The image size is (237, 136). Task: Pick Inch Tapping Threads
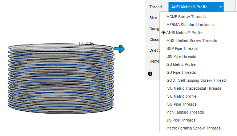[185, 112]
